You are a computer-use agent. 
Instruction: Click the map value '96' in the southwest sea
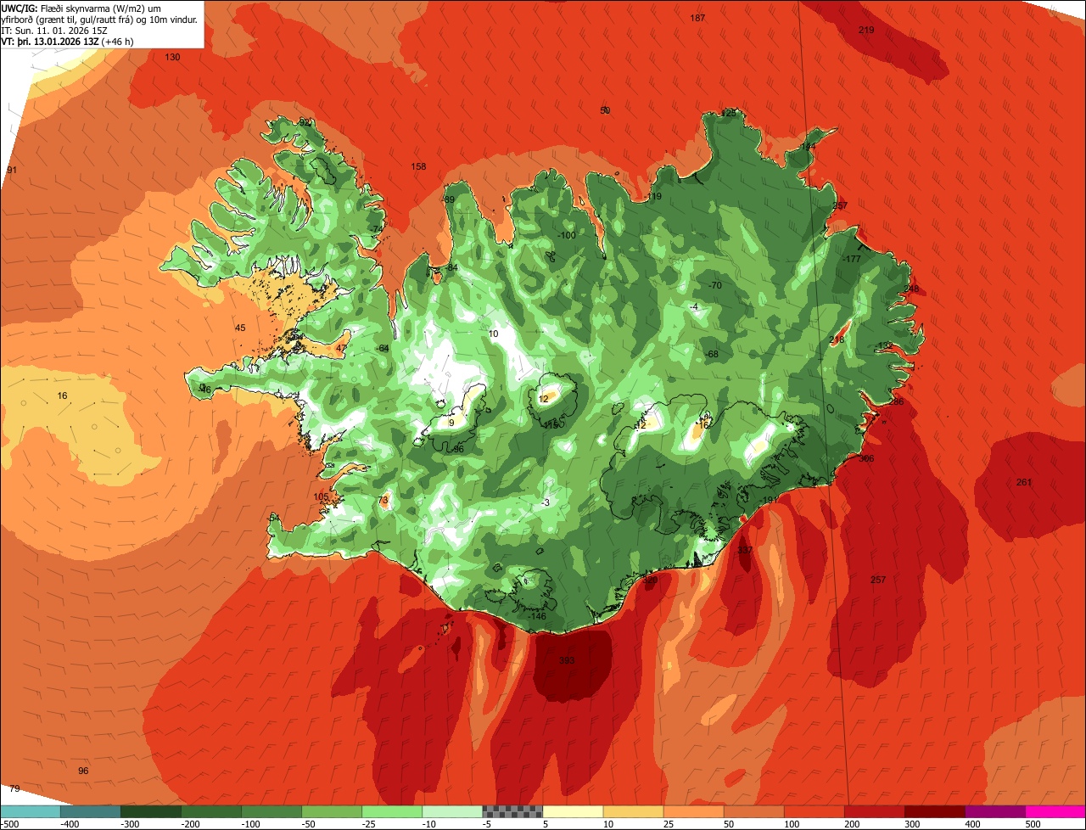click(83, 771)
